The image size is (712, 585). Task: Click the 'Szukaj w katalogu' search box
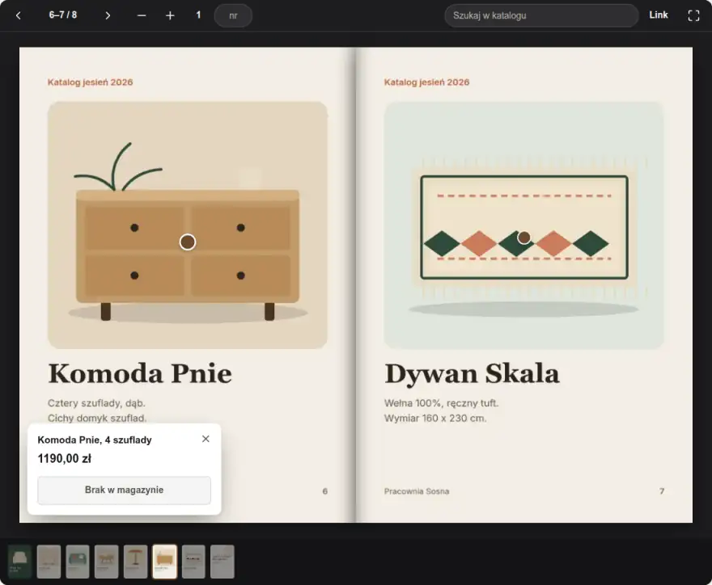click(x=541, y=15)
